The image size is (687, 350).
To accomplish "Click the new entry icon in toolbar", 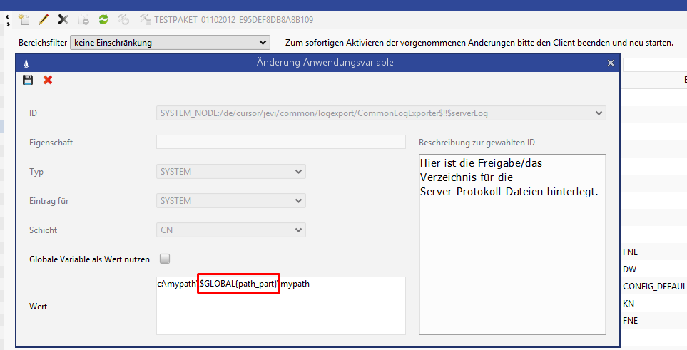I will 24,20.
